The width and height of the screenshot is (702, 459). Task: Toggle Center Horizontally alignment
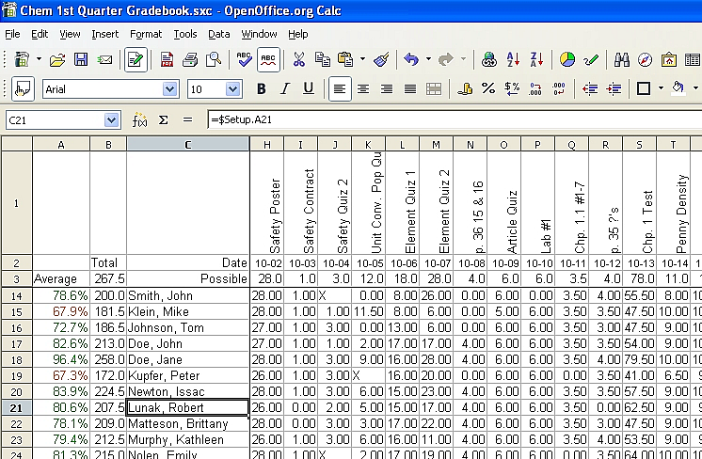pos(363,89)
